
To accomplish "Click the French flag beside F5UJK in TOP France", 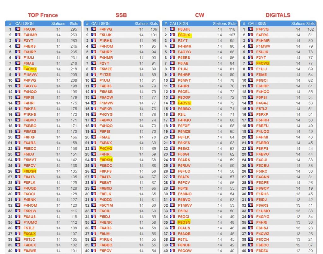I will (18, 29).
